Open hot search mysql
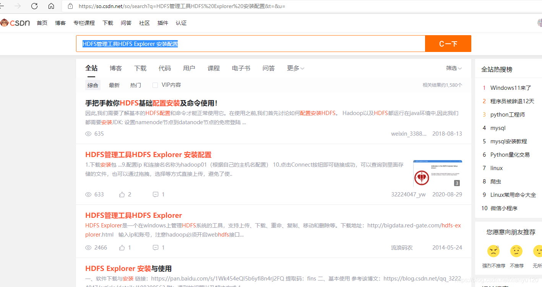 click(498, 128)
